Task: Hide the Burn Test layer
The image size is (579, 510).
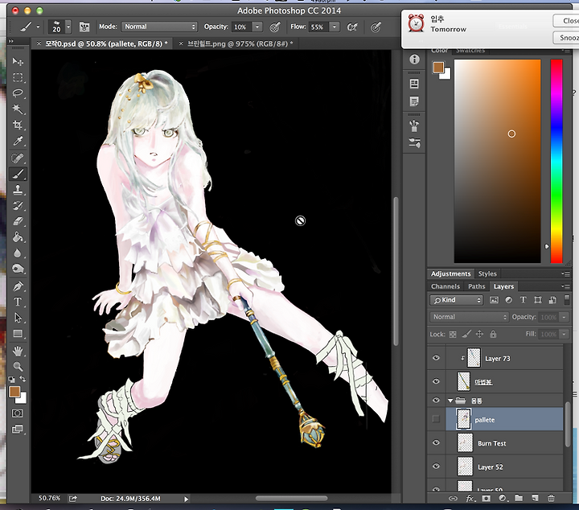Action: tap(436, 442)
